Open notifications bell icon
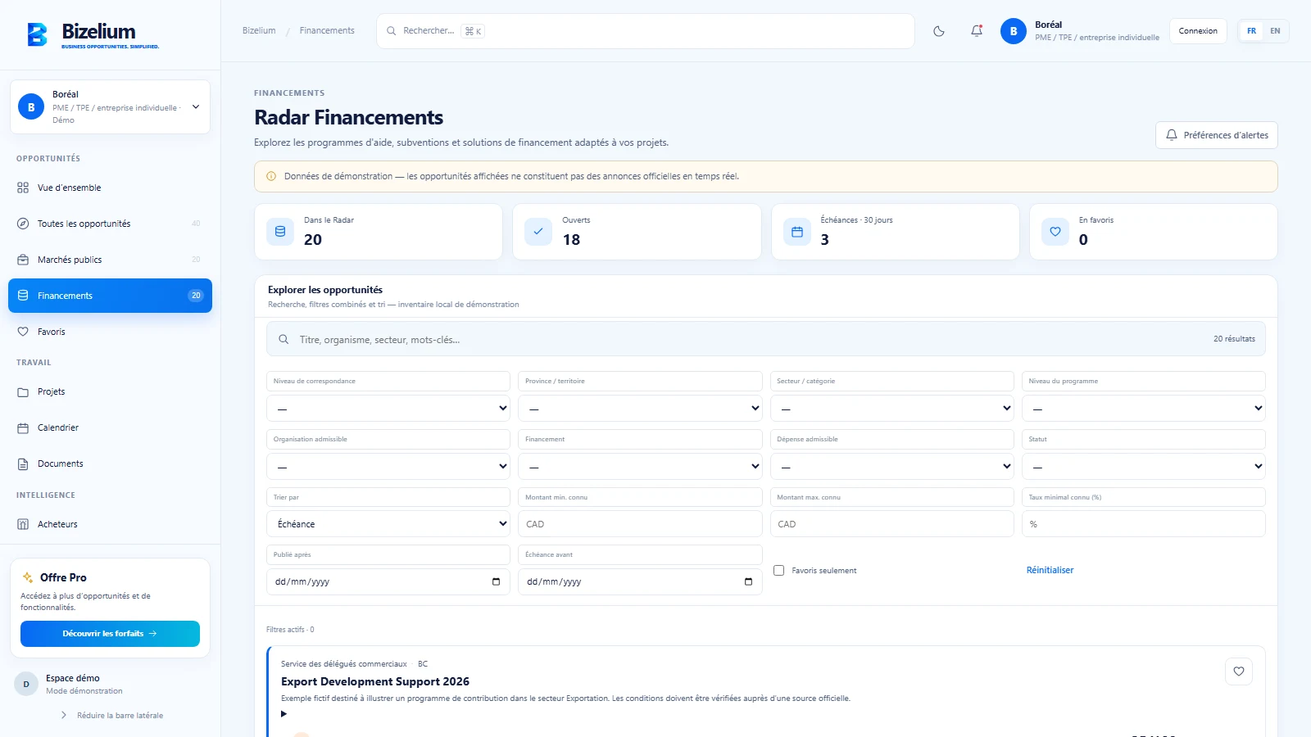The width and height of the screenshot is (1311, 737). coord(977,31)
